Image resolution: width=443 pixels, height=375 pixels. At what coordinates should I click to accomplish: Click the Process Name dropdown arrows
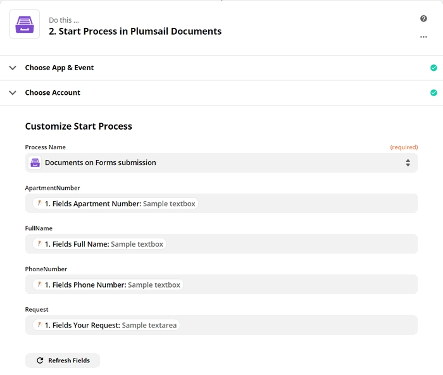[x=408, y=163]
